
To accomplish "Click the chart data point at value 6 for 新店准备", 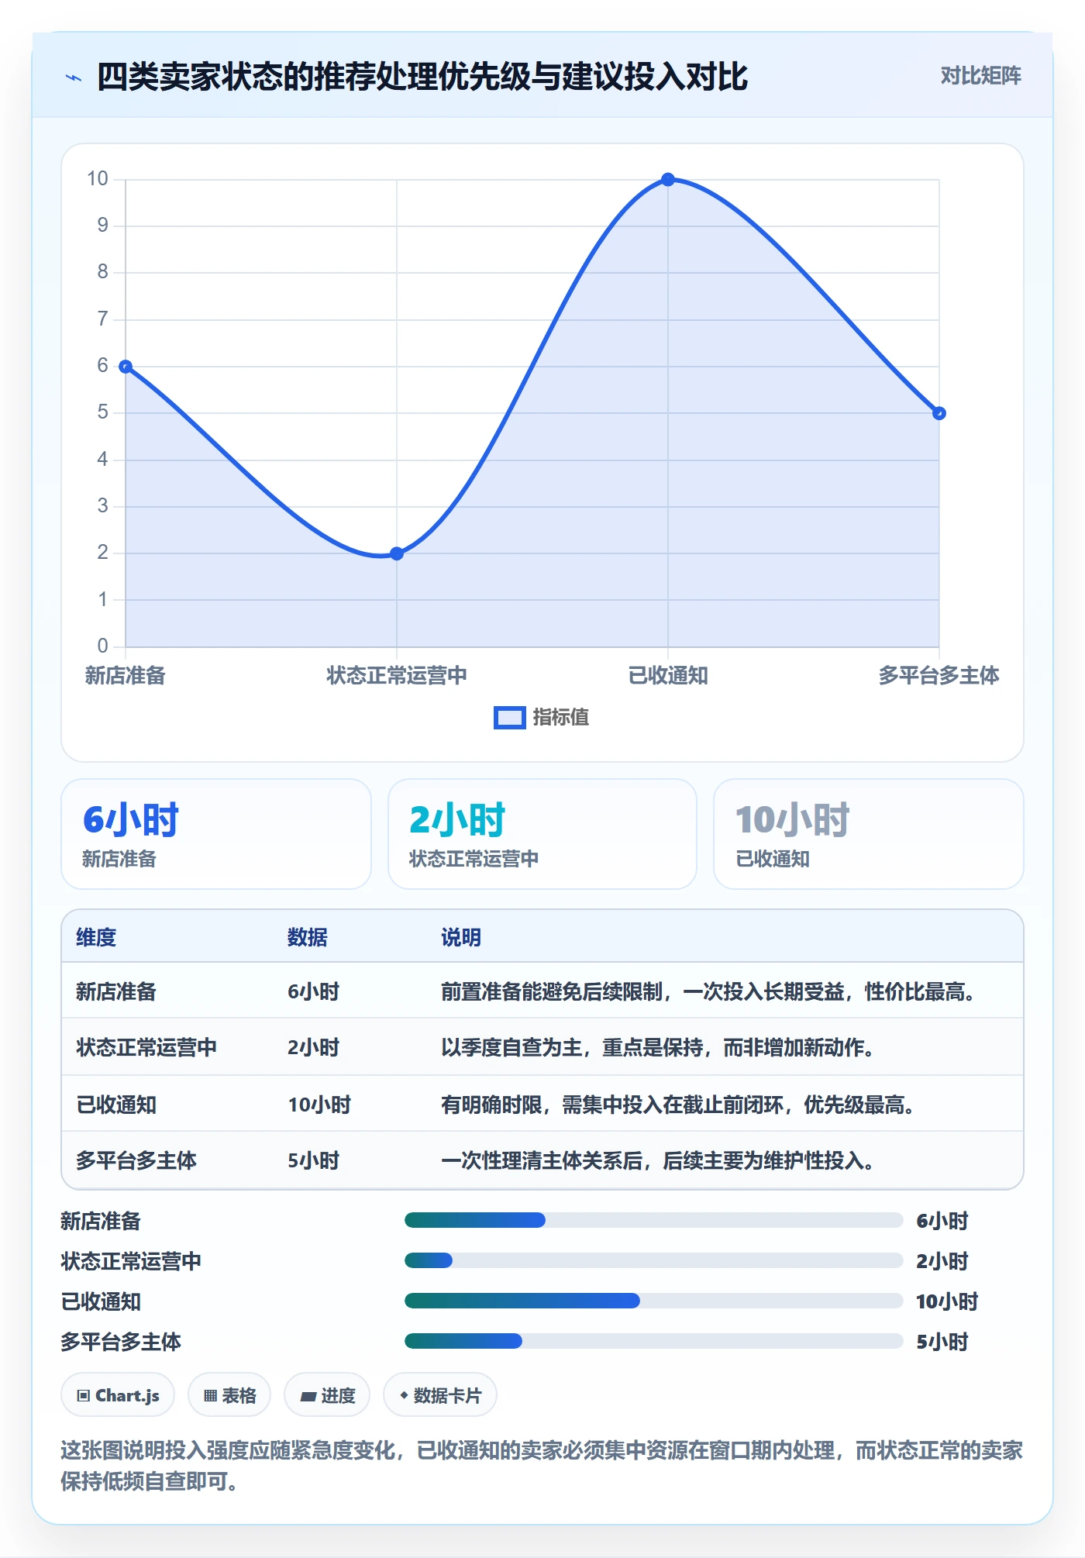I will click(126, 367).
